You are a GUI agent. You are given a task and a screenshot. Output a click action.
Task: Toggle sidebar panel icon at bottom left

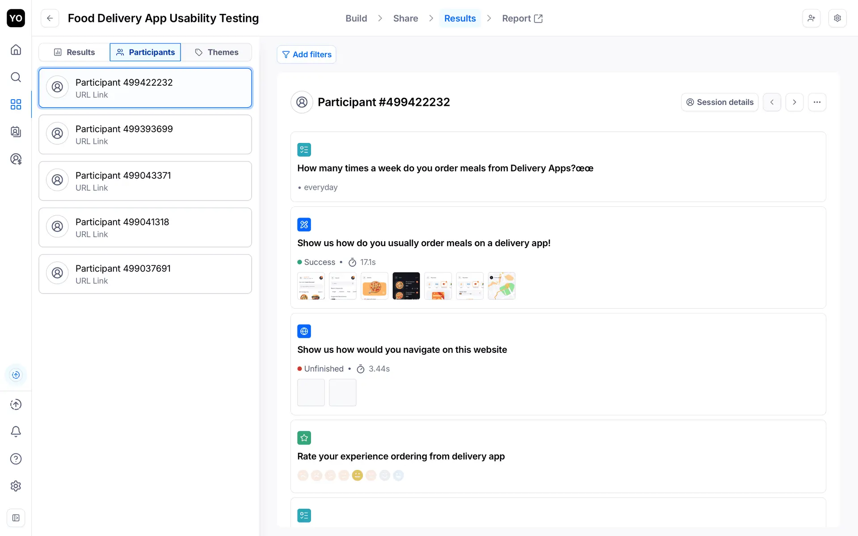point(16,518)
